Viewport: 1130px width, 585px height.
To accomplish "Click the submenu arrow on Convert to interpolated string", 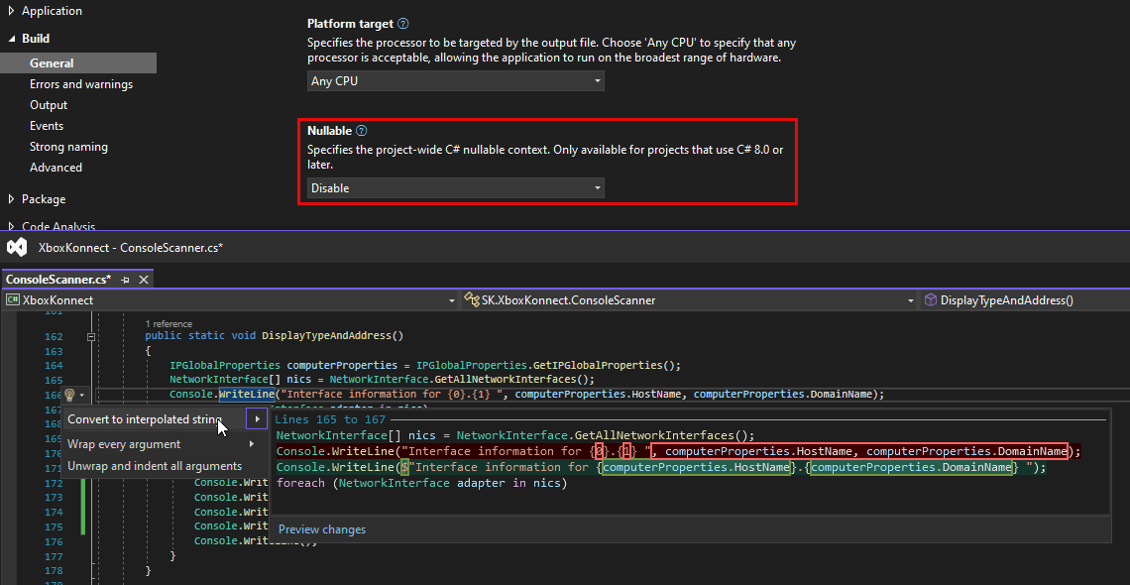I will pos(256,419).
